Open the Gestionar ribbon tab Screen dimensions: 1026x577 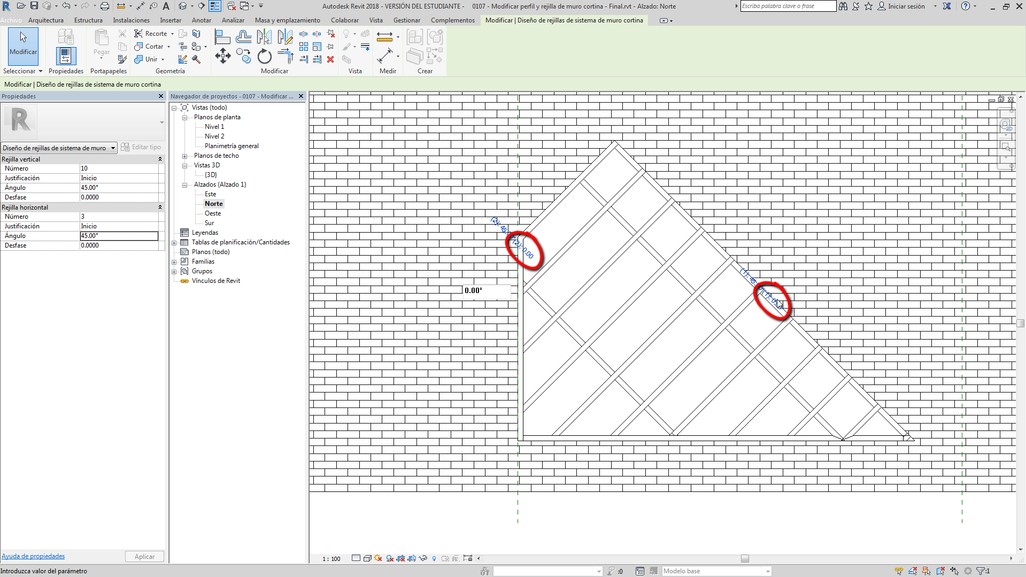tap(407, 20)
